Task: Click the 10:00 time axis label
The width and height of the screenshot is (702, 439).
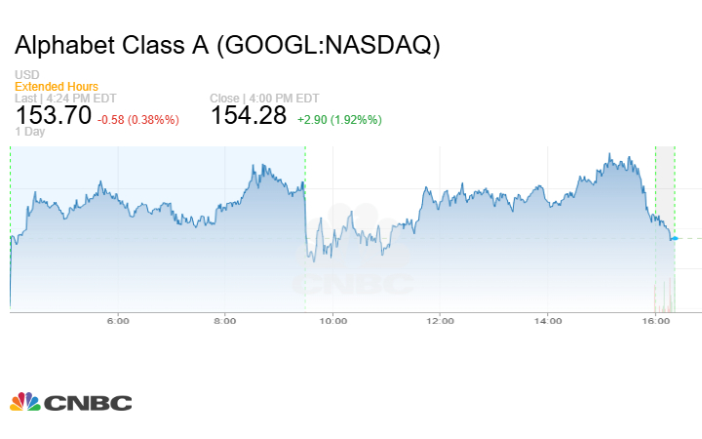Action: coord(333,320)
